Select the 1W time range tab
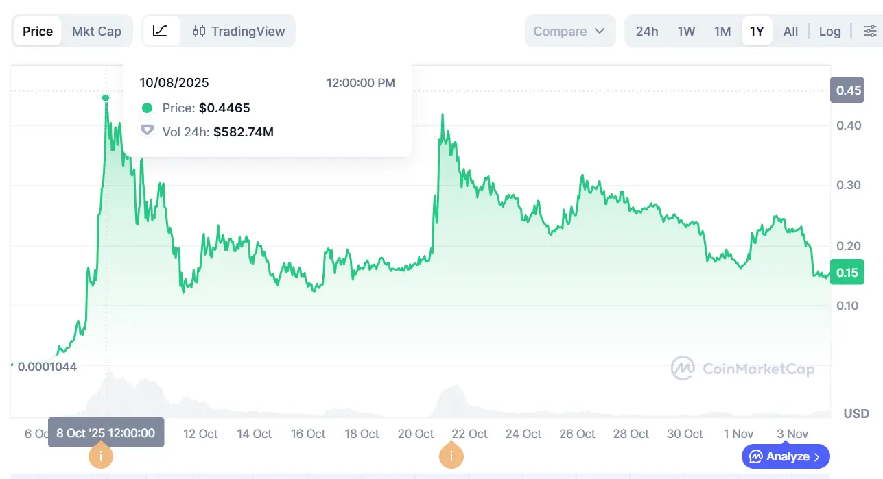883x479 pixels. [686, 32]
